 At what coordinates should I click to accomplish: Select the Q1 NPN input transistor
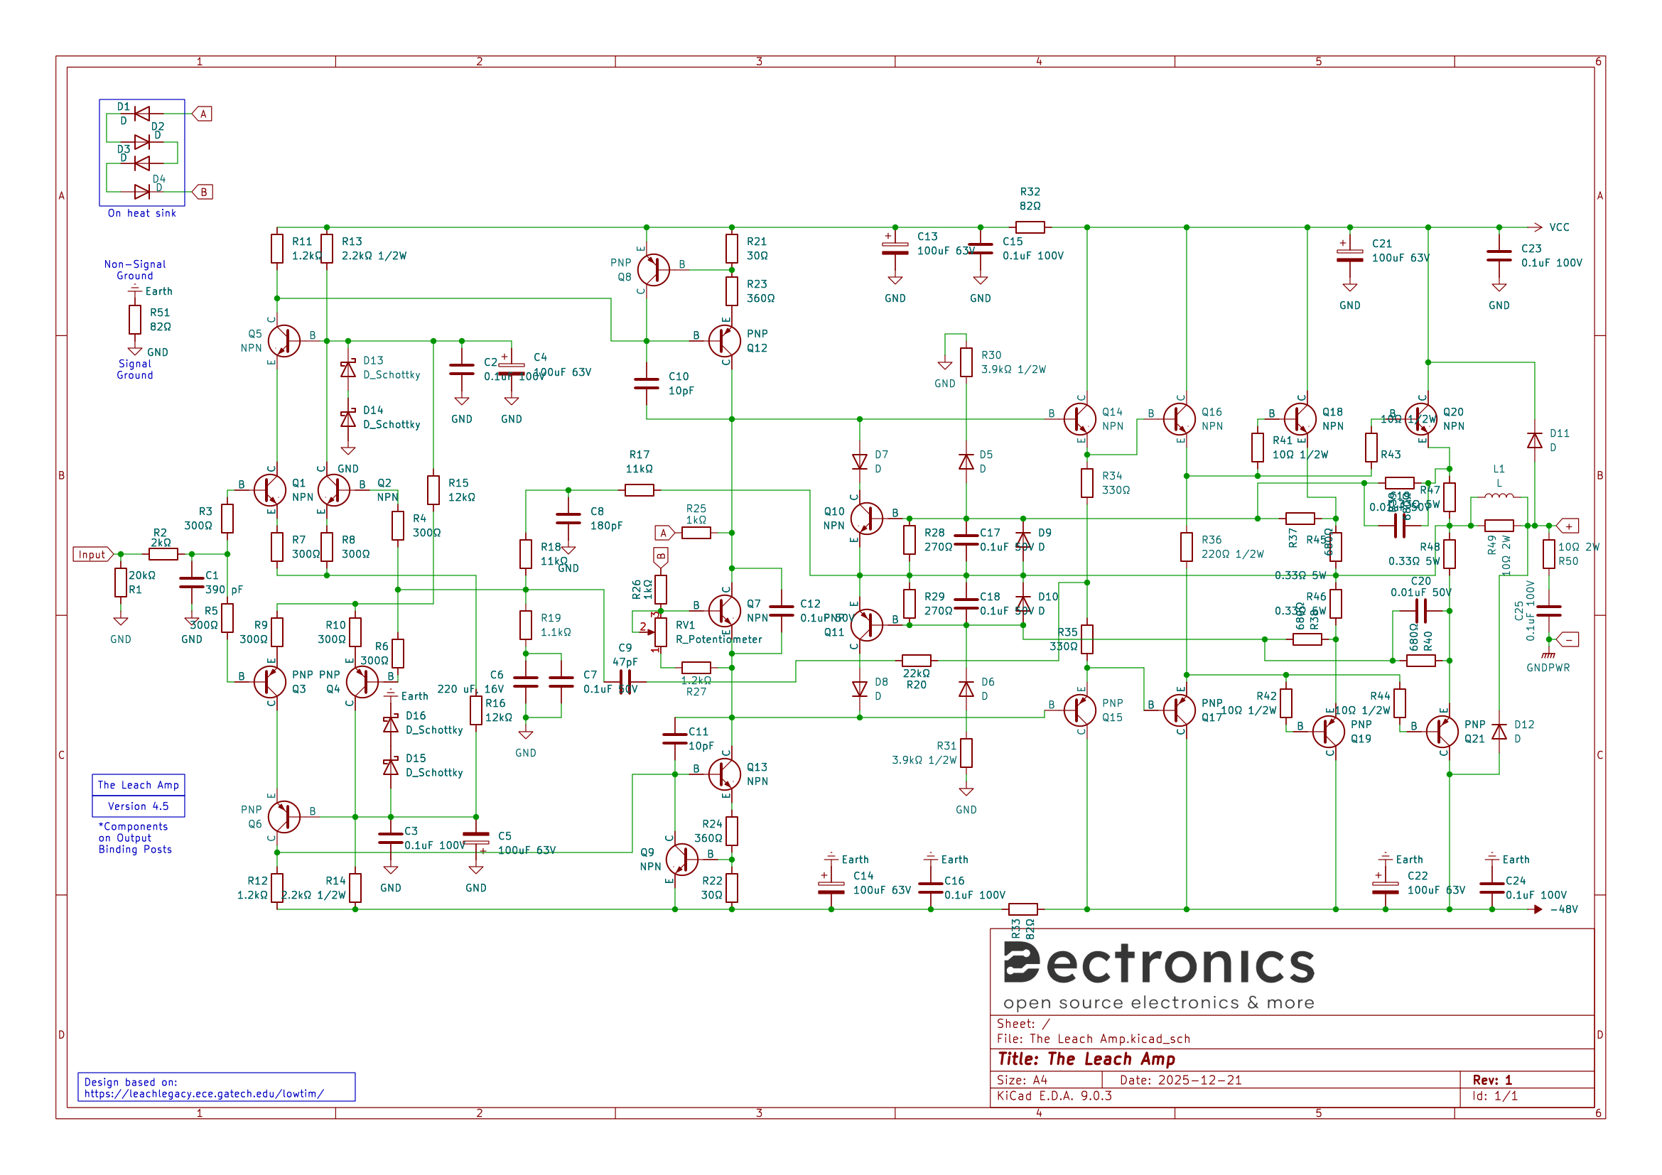pyautogui.click(x=270, y=490)
